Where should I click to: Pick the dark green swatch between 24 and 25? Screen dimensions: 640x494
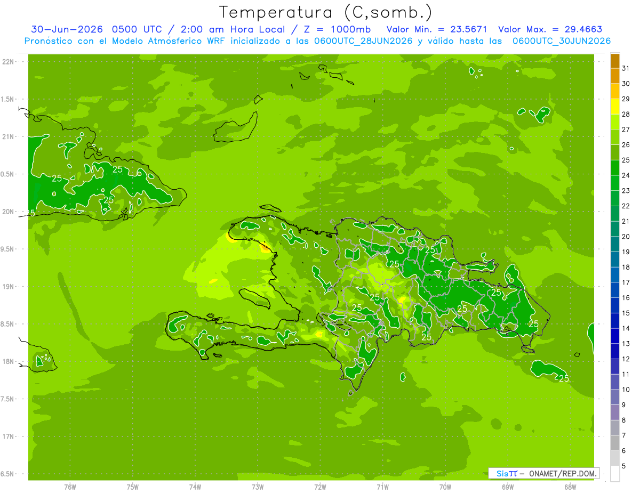click(x=615, y=168)
